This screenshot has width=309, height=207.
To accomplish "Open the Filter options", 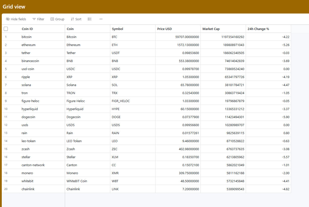I will [38, 19].
